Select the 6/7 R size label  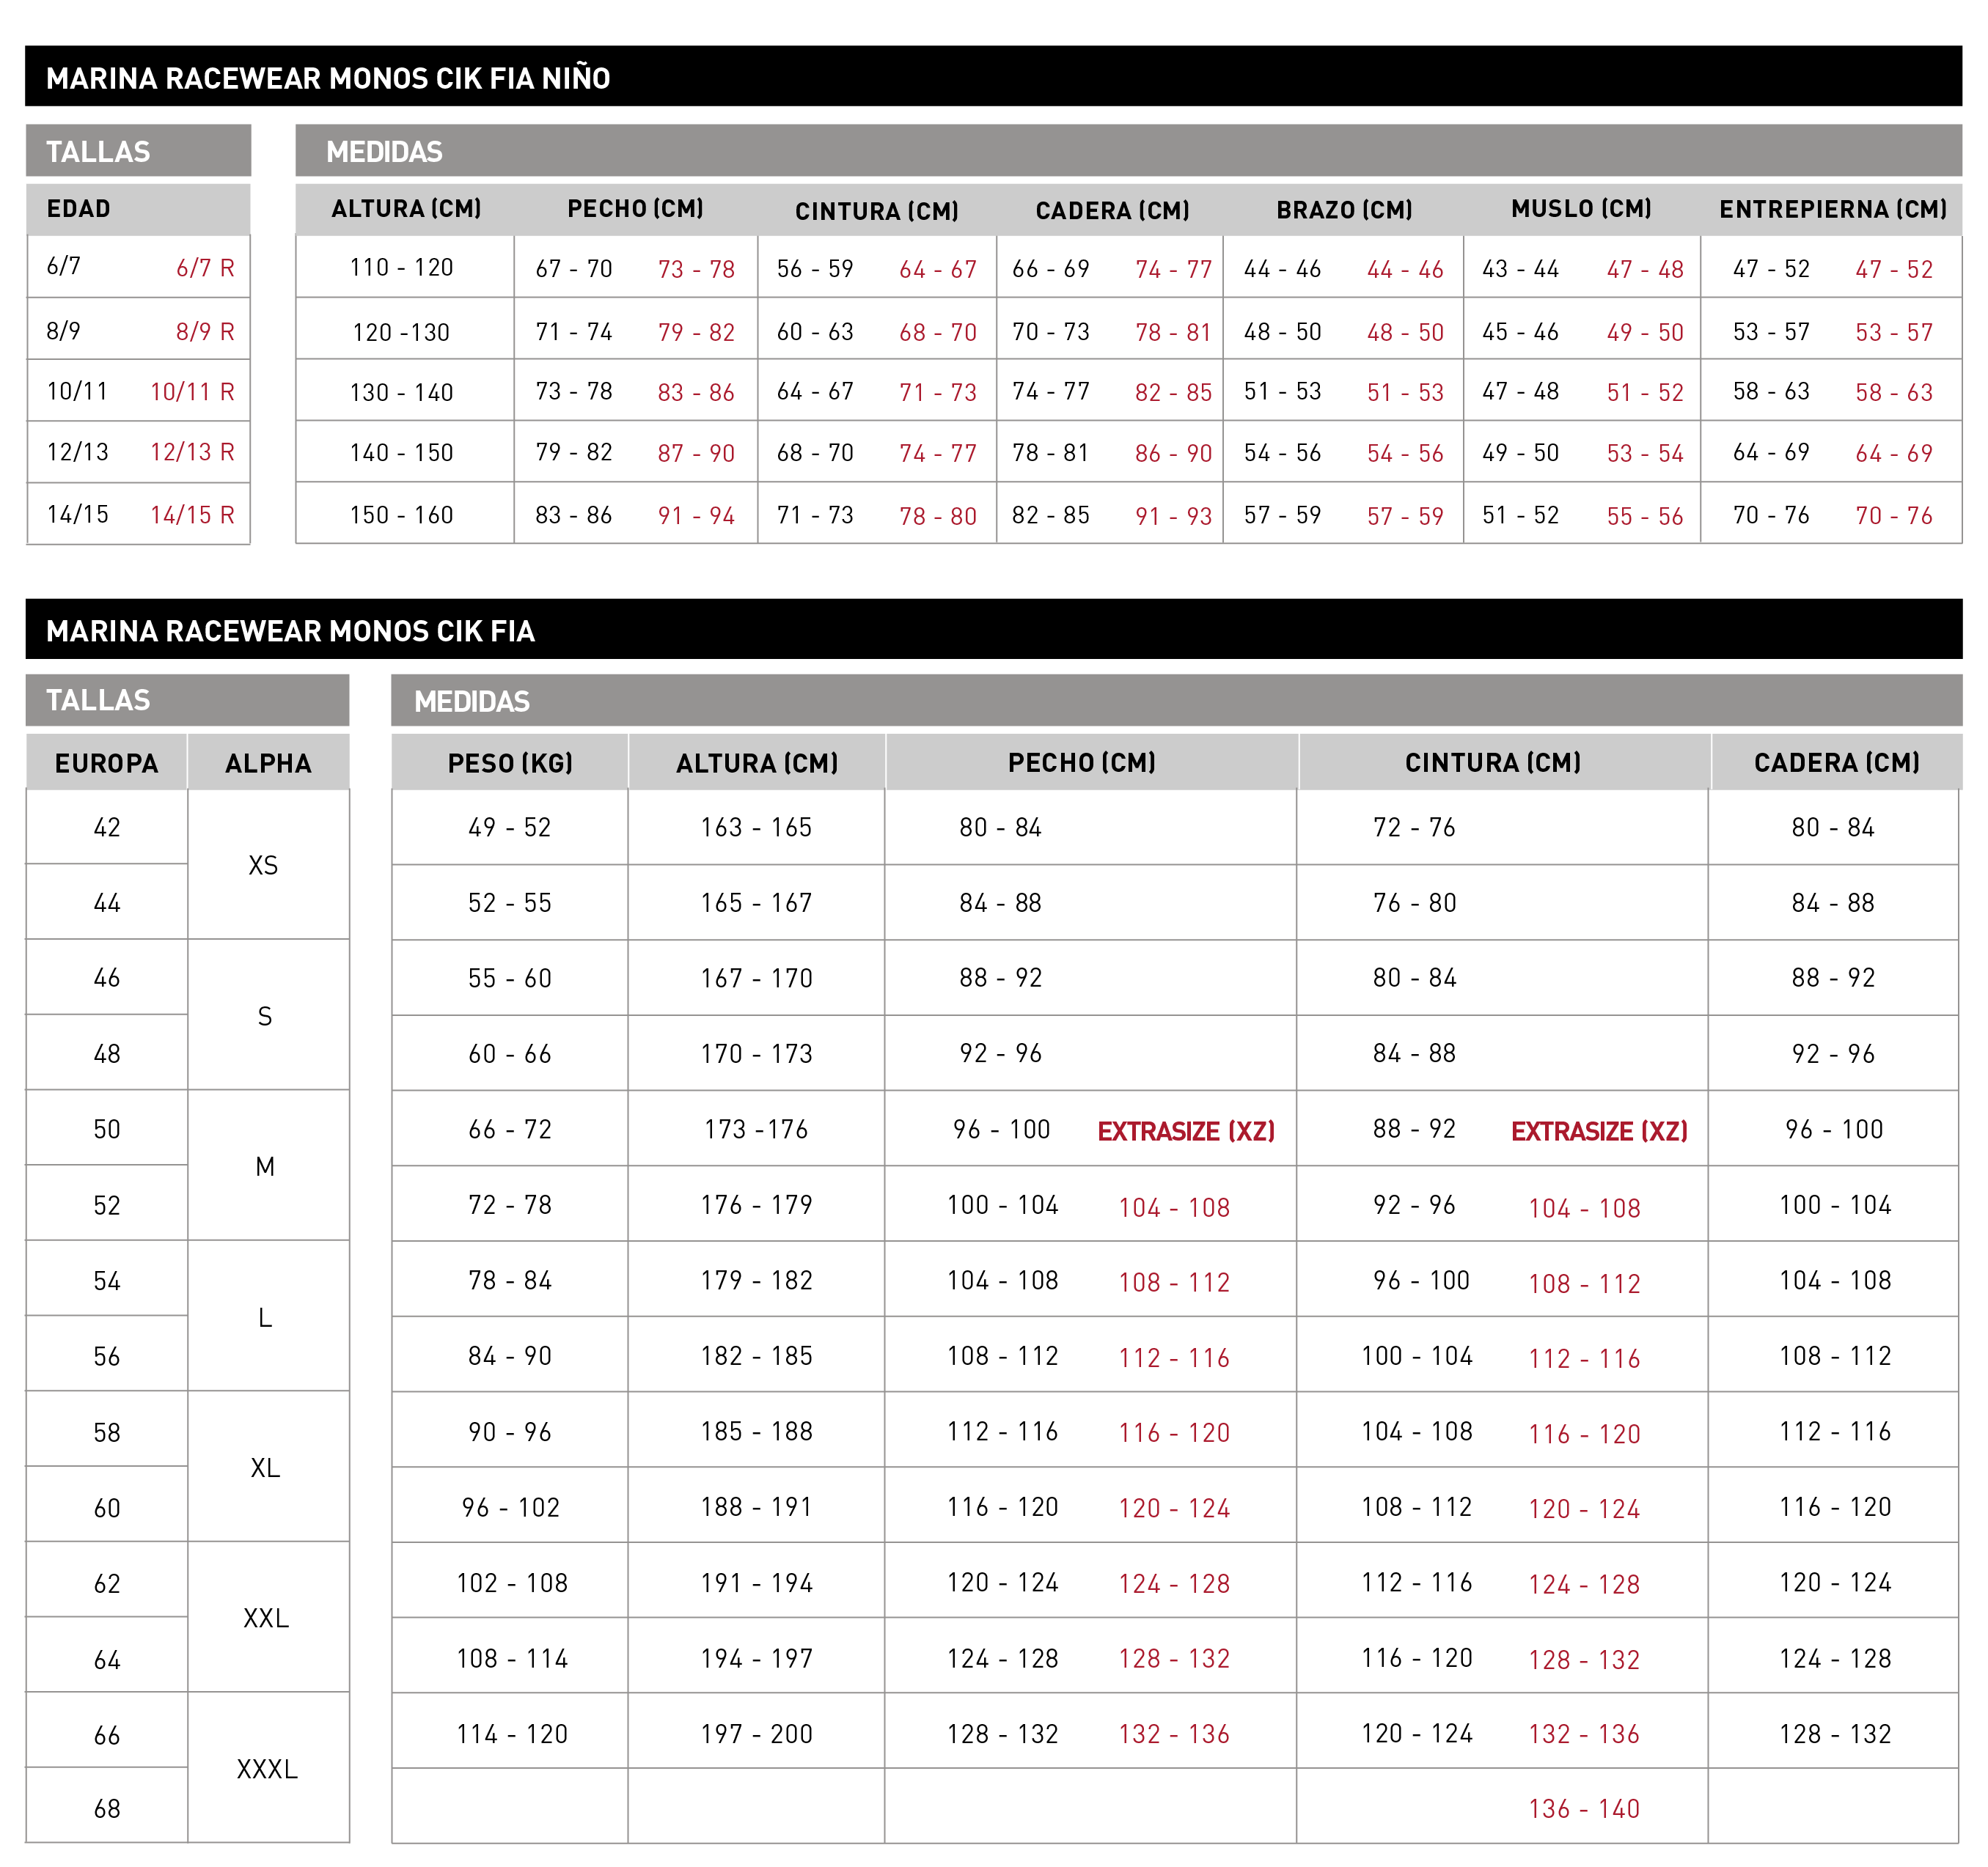click(x=205, y=268)
